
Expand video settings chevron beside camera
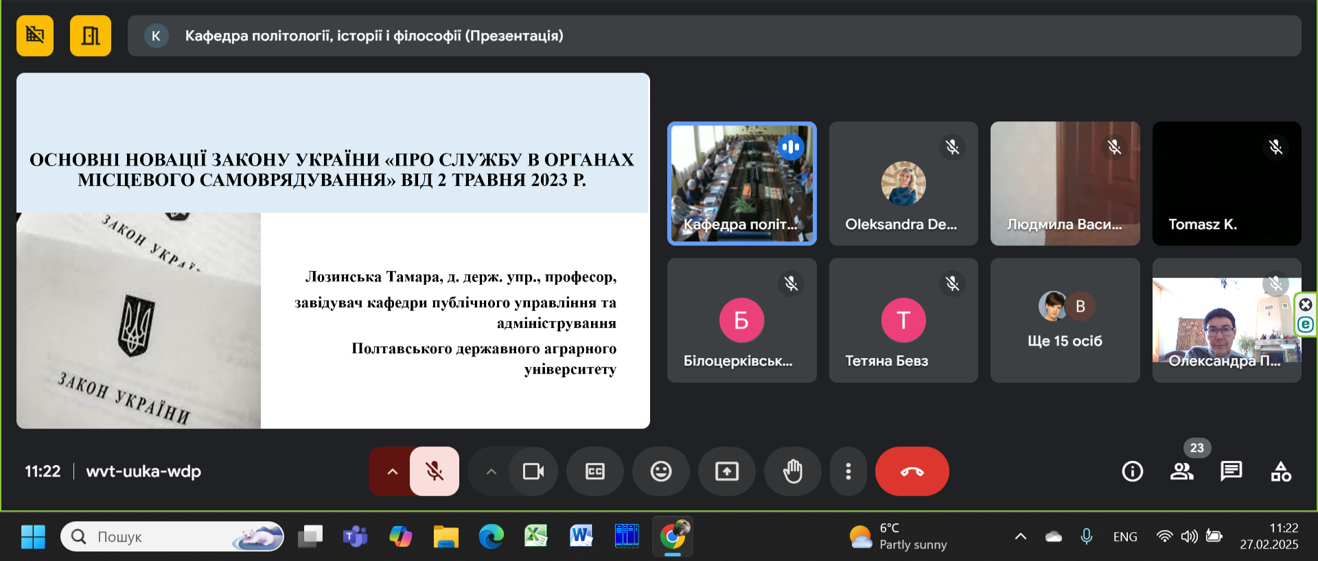[491, 471]
